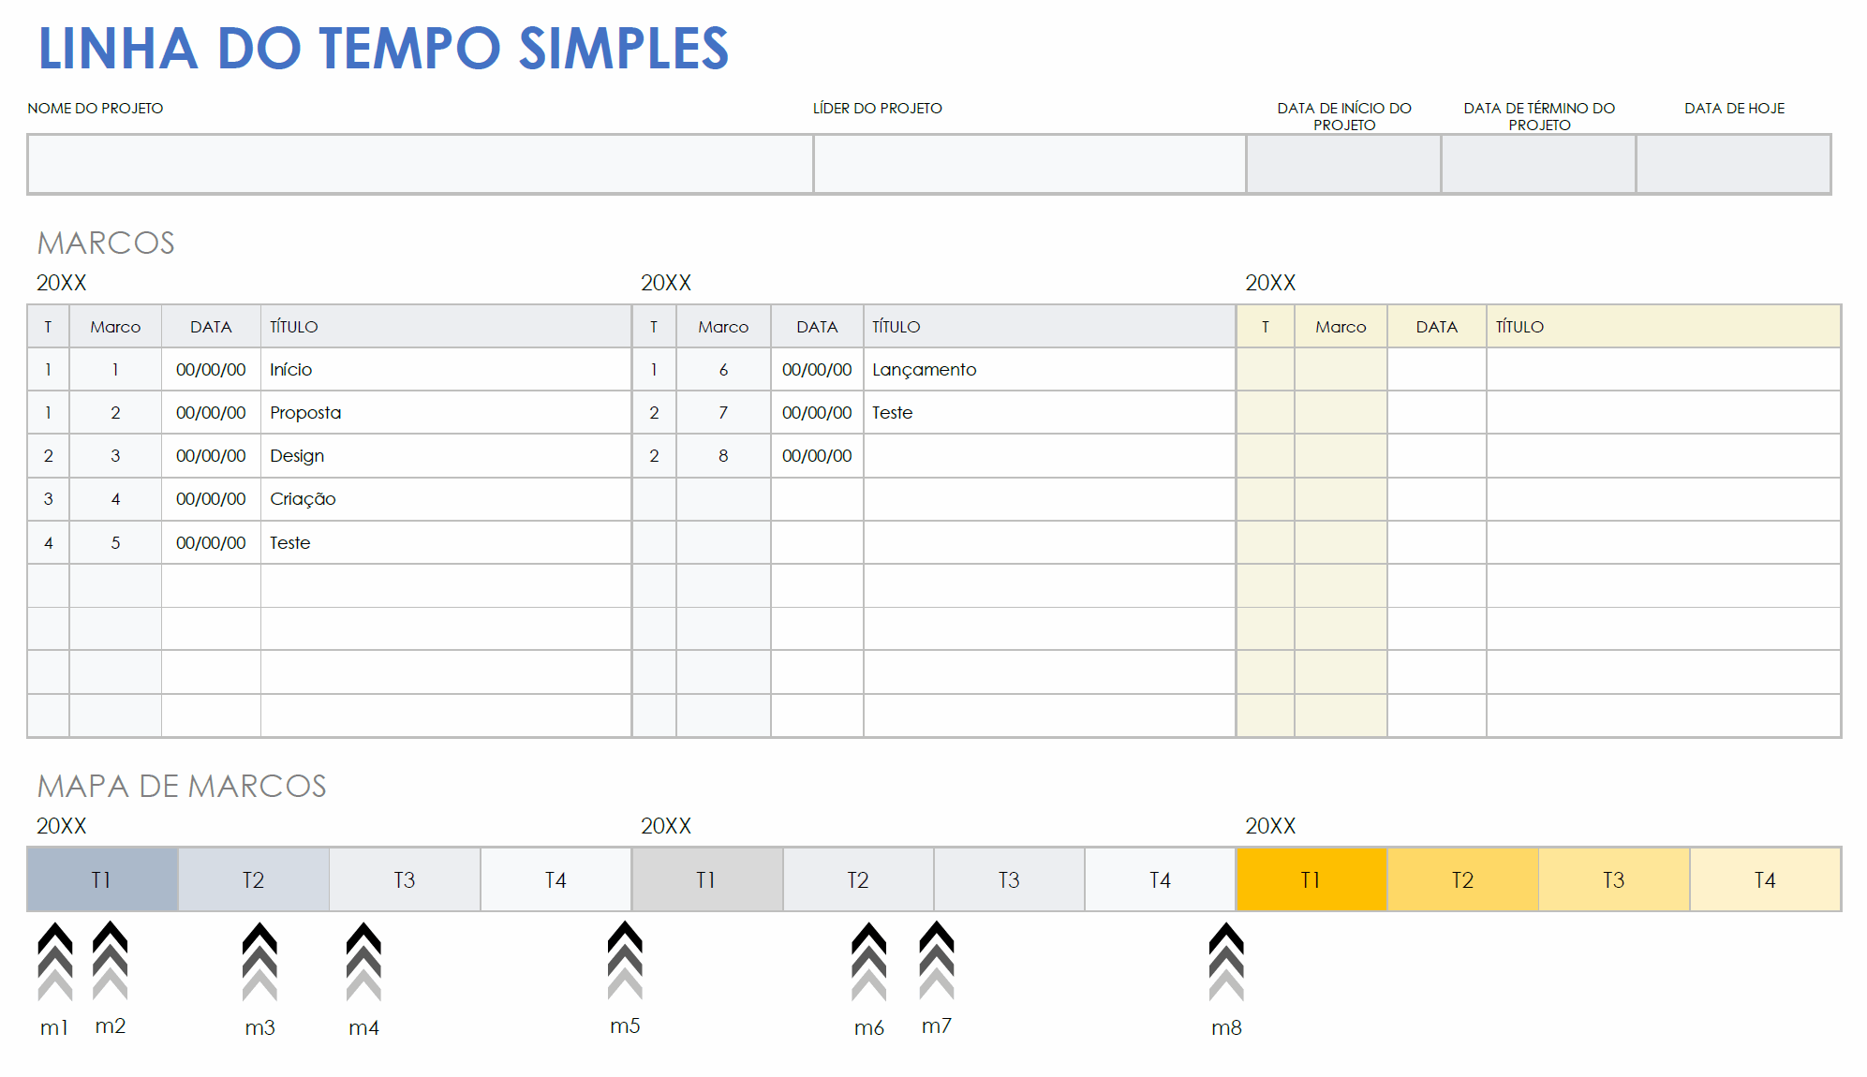Click the 'Teste' title cell for Marco 7

point(1049,413)
